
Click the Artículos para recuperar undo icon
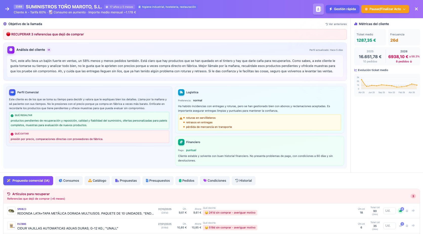[9, 194]
